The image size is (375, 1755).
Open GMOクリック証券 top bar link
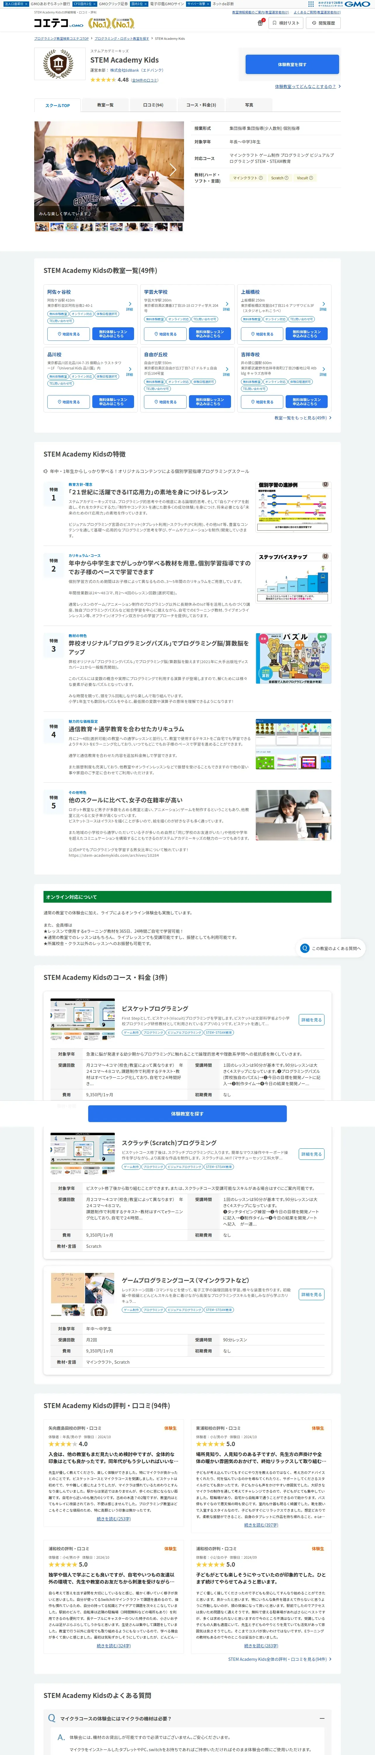(113, 4)
